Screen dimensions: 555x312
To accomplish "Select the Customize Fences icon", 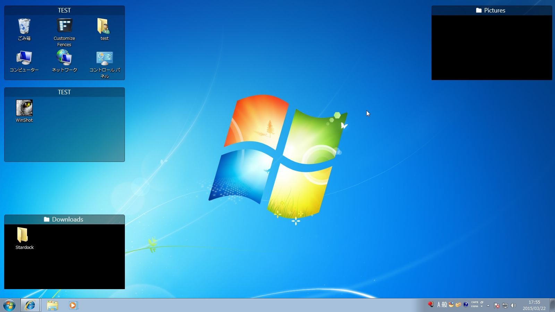I will click(x=64, y=32).
